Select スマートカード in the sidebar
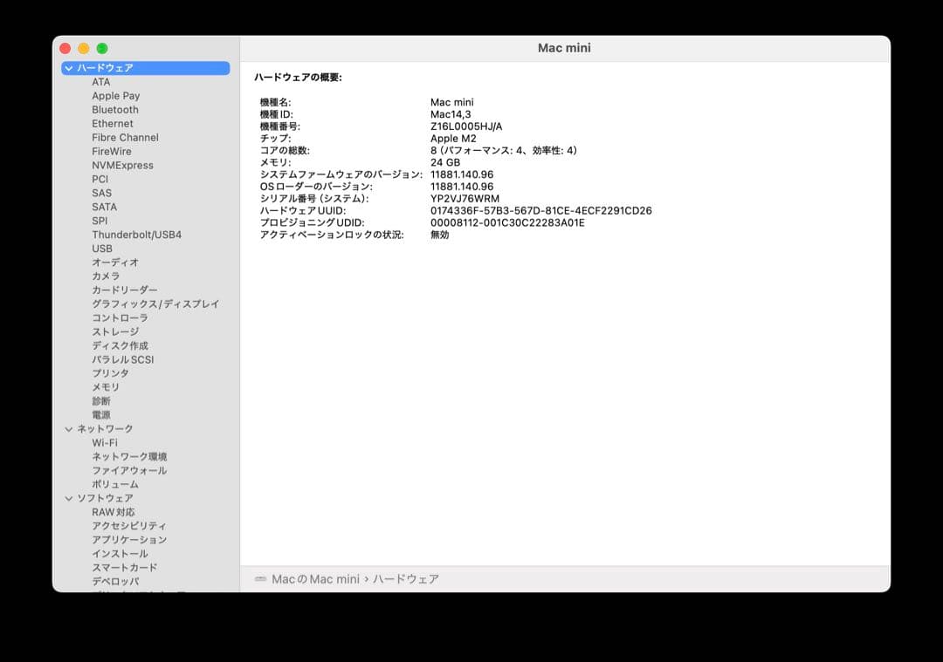The image size is (943, 662). tap(125, 568)
